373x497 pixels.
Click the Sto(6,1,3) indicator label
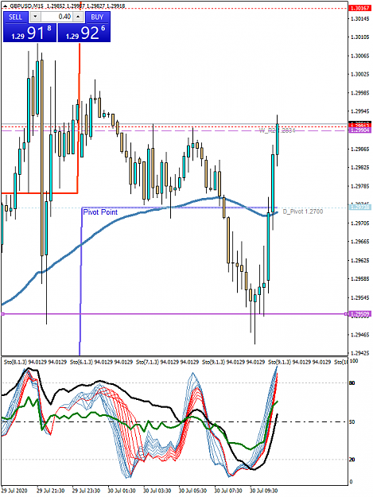(x=101, y=362)
